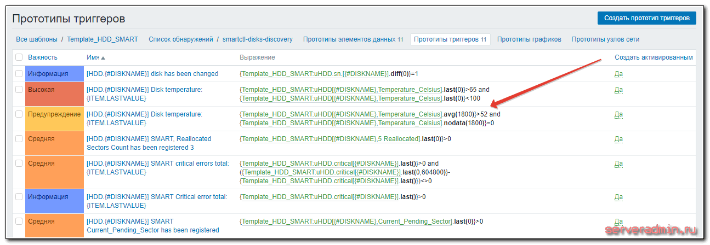Sort the table by the Важность column
Image resolution: width=710 pixels, height=245 pixels.
[43, 57]
